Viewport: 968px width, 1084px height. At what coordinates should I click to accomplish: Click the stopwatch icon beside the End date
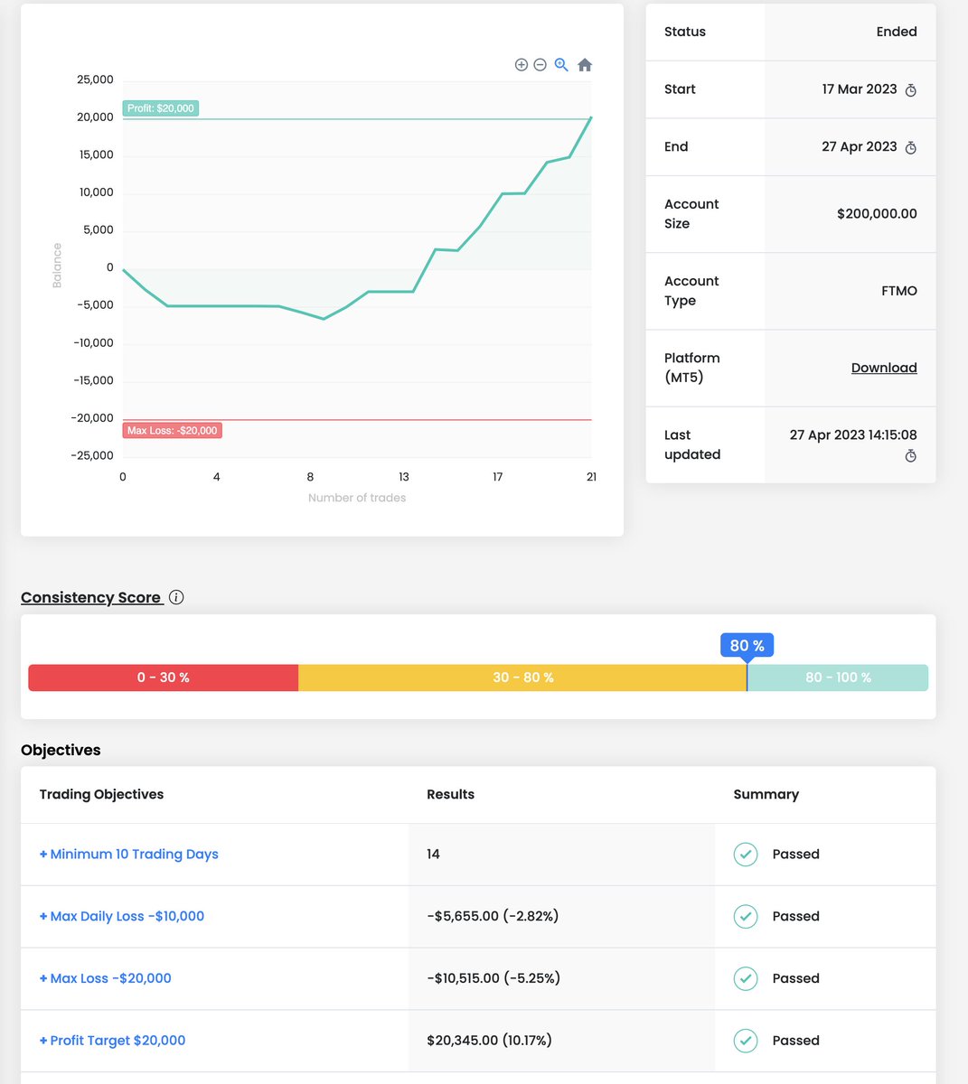click(910, 147)
